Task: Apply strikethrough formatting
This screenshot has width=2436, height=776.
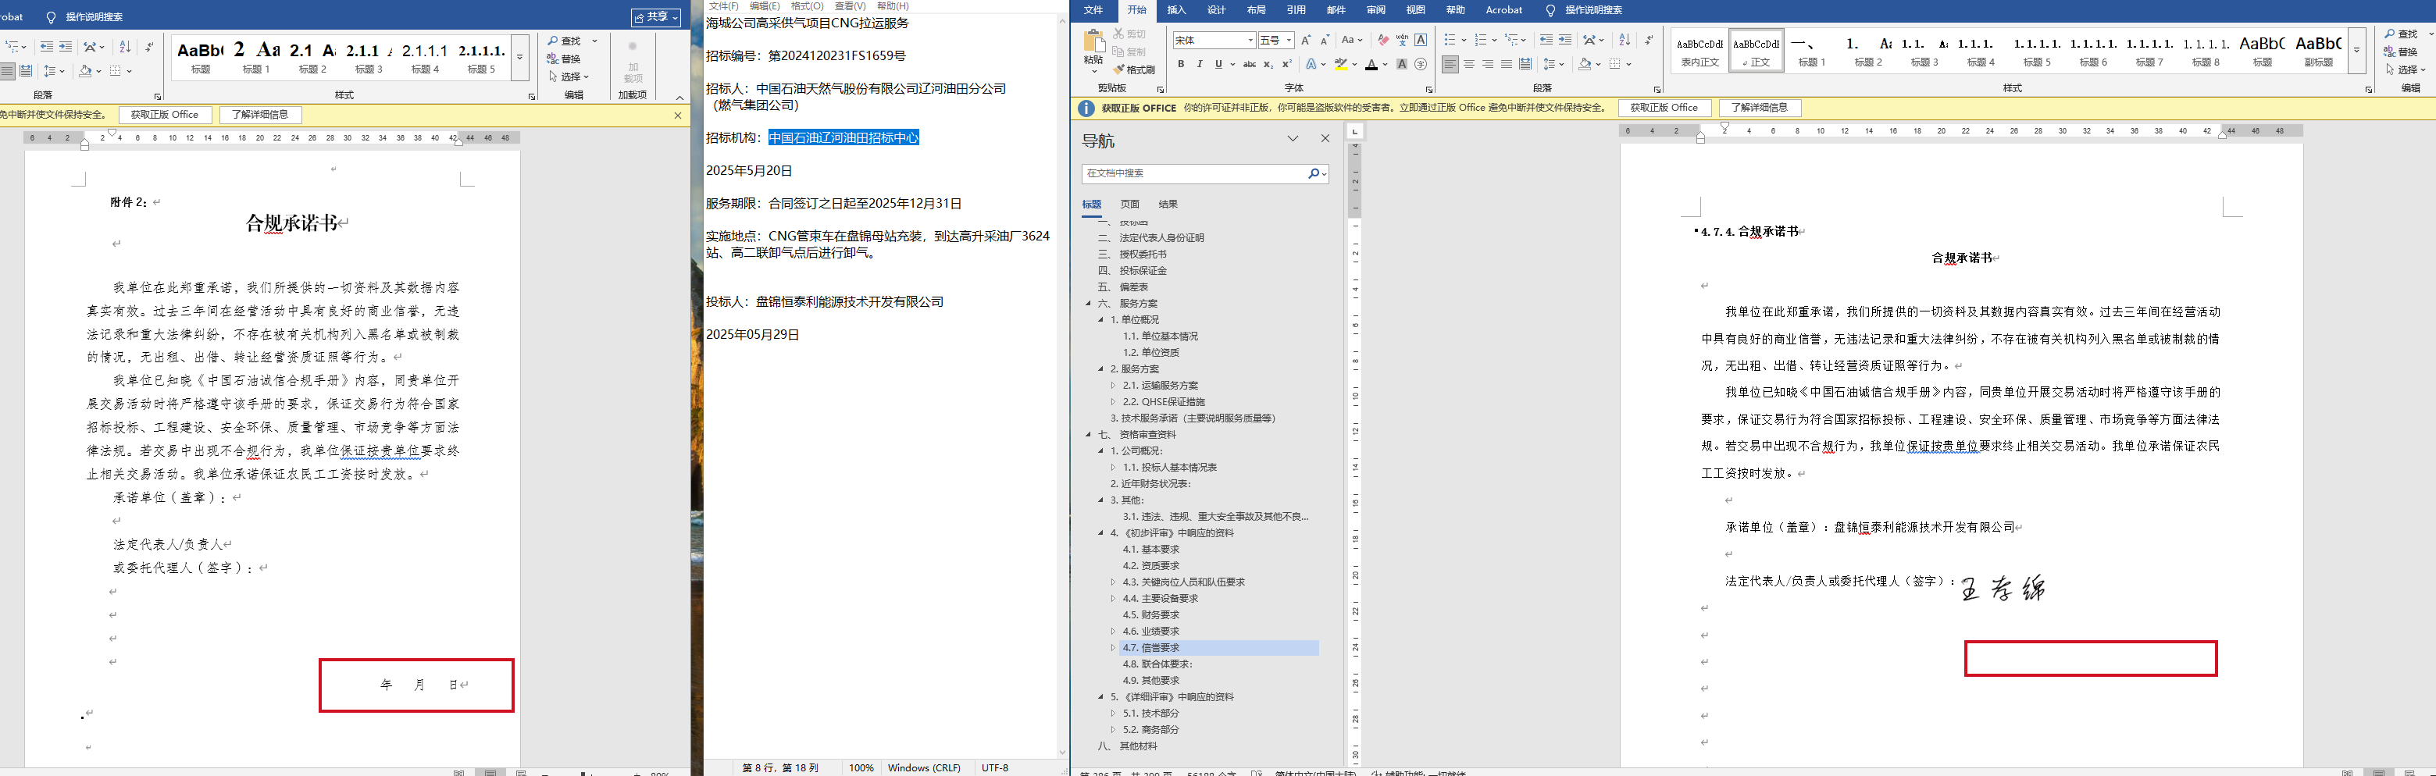Action: [x=1249, y=64]
